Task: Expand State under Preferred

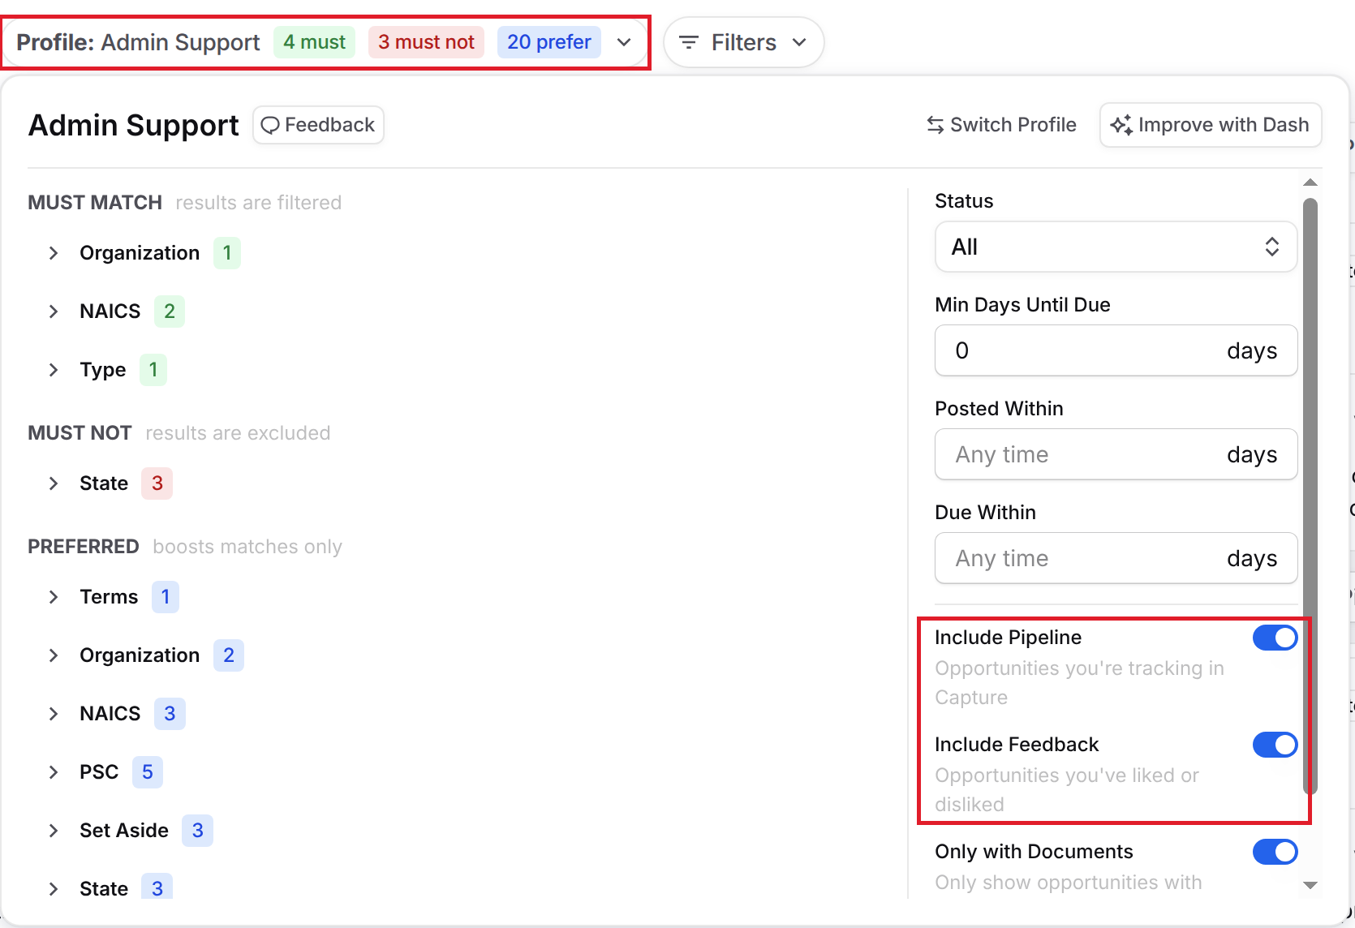Action: [54, 889]
